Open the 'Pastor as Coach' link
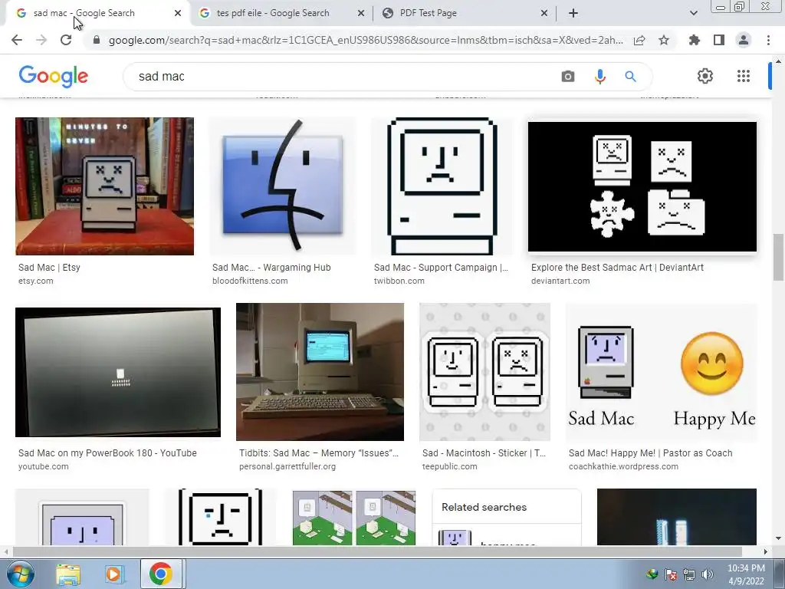Image resolution: width=785 pixels, height=589 pixels. [650, 452]
